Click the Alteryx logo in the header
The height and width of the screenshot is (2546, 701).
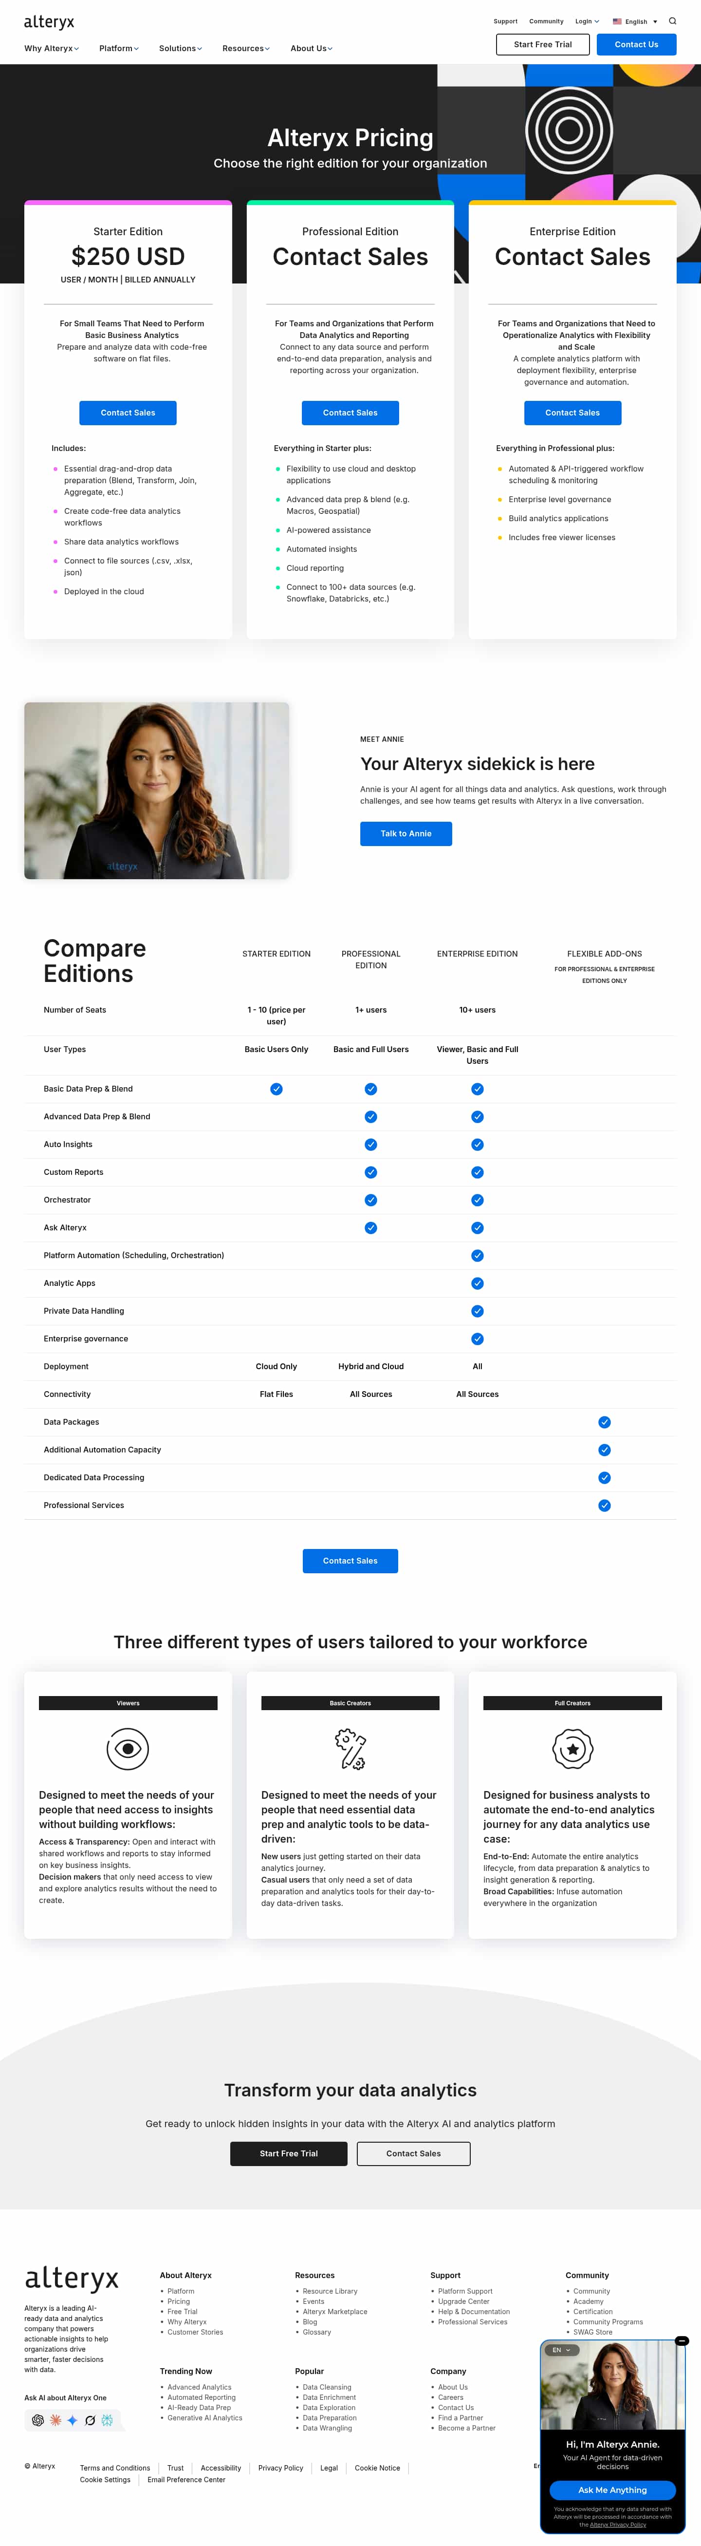tap(49, 22)
